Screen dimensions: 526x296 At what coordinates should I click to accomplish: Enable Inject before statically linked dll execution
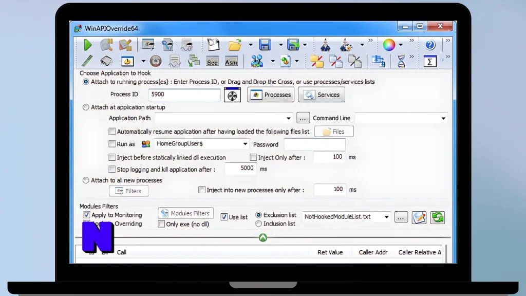coord(112,157)
